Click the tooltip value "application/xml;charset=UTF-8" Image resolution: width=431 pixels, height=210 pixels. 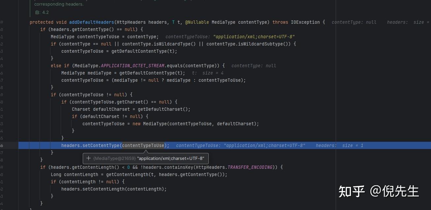click(x=171, y=158)
